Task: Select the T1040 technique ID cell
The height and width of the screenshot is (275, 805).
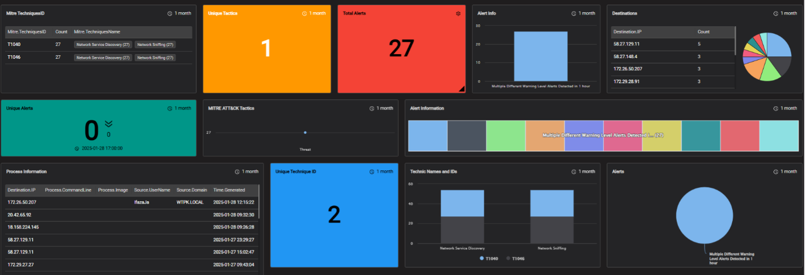Action: [x=14, y=44]
